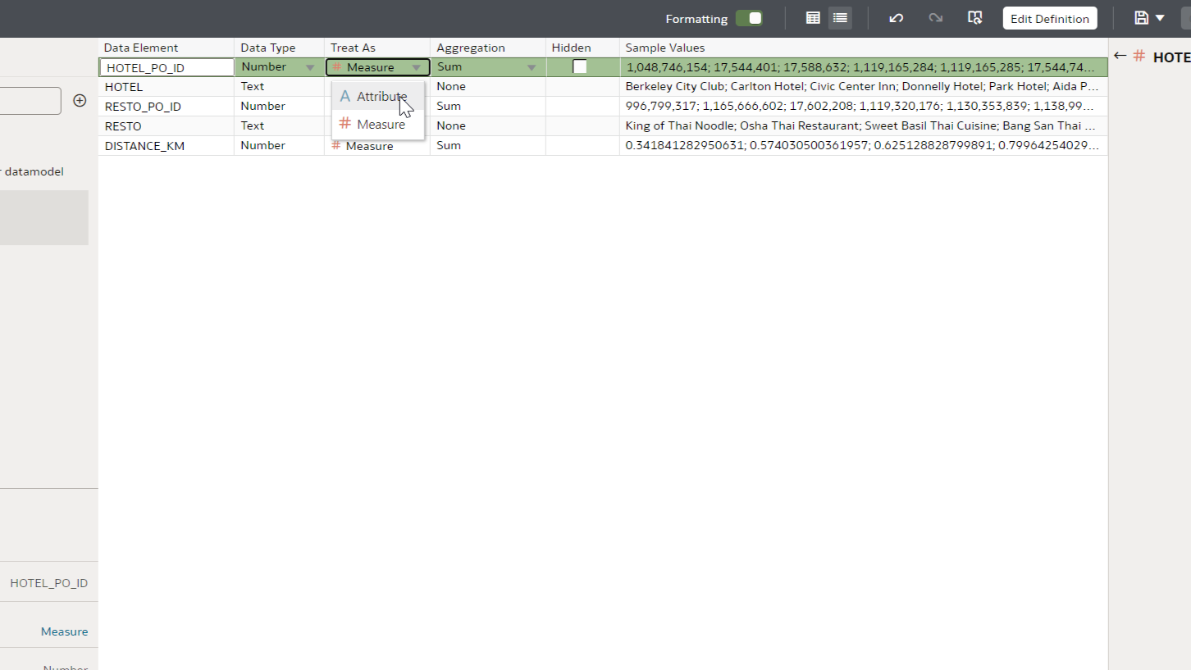Toggle the Formatting switch

(749, 18)
